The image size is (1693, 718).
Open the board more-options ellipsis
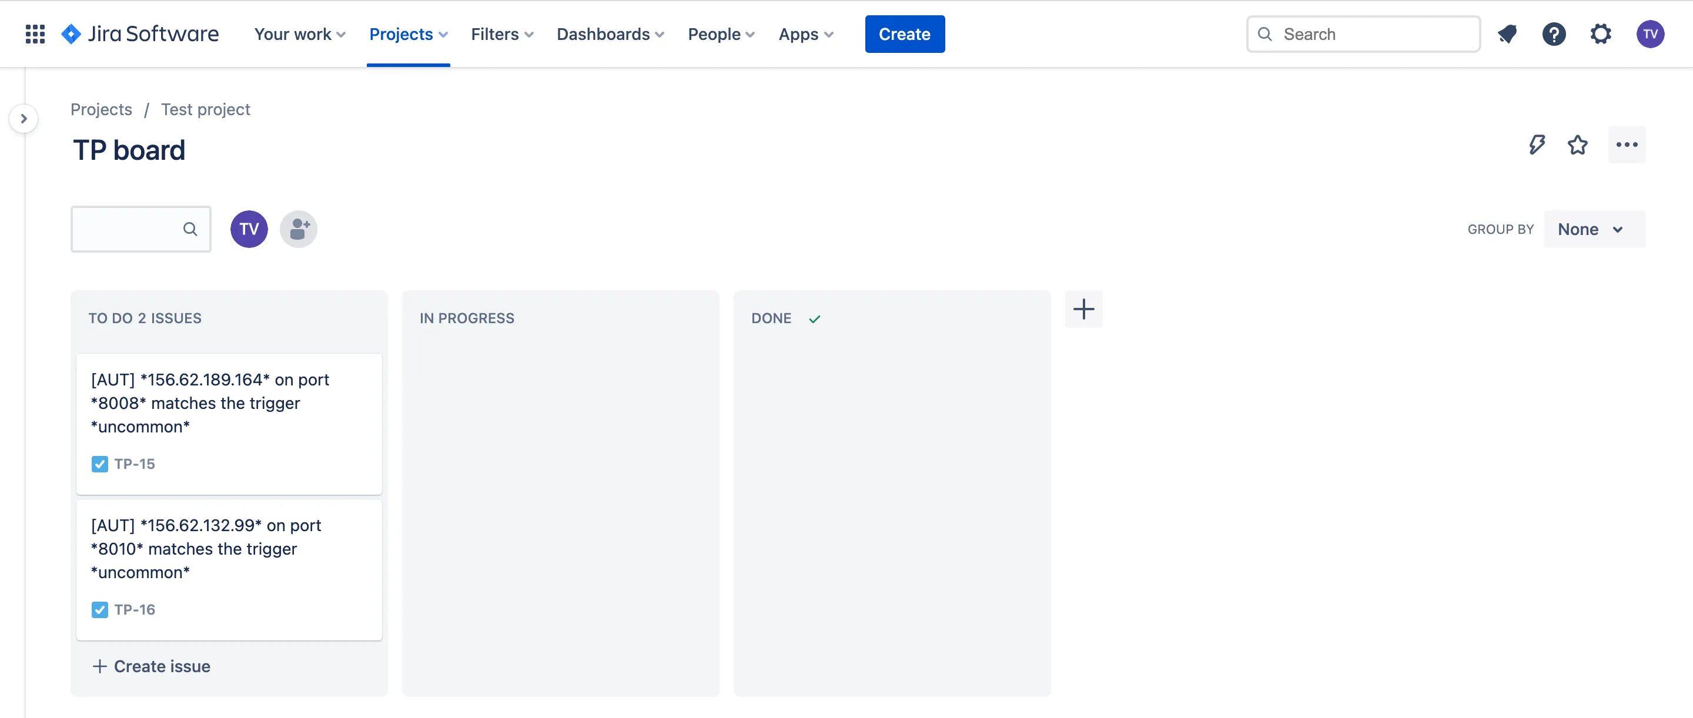pos(1626,145)
